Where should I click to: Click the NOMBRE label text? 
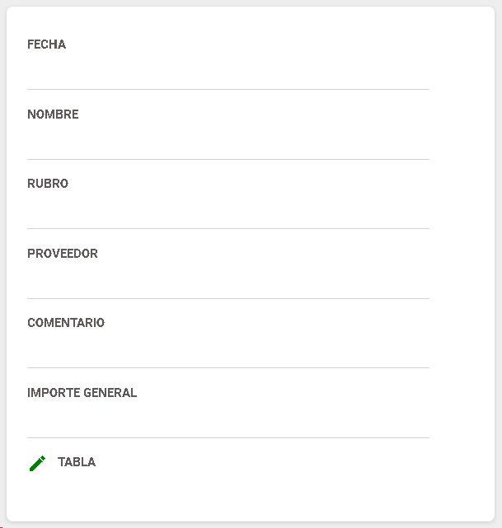[53, 114]
